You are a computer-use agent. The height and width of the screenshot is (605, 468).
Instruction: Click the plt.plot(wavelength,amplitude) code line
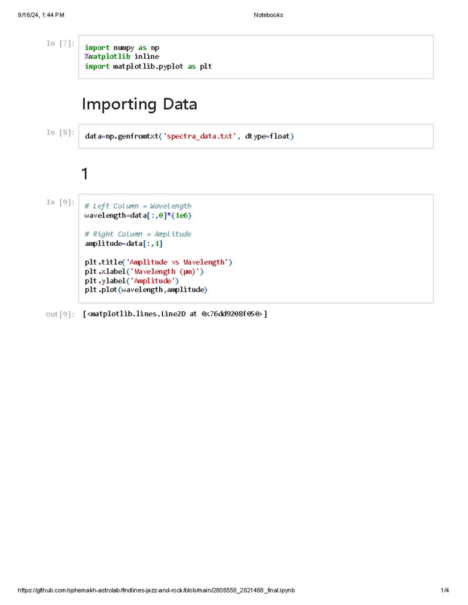click(x=146, y=290)
